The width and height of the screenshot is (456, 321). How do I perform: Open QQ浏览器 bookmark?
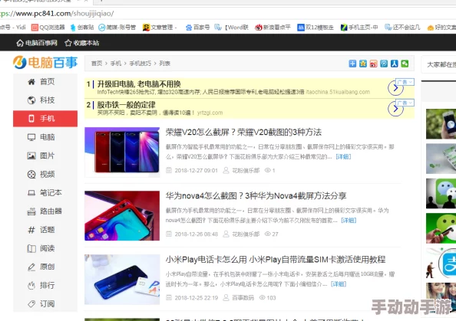click(x=48, y=28)
